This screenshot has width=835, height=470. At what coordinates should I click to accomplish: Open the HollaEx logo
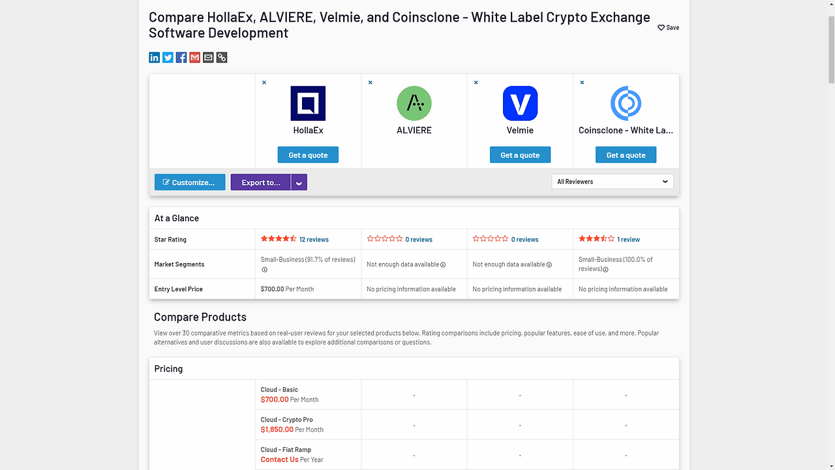pos(308,103)
